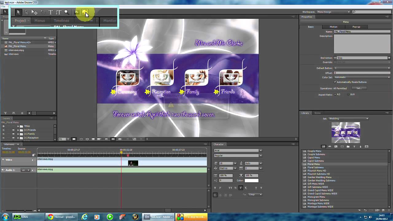This screenshot has height=221, width=393.
Task: Show selected subpicture highlight
Action: click(113, 139)
